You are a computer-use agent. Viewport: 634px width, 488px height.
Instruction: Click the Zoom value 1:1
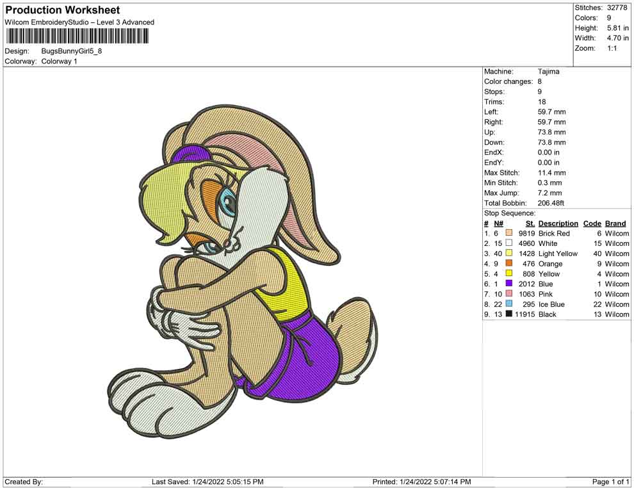(612, 48)
